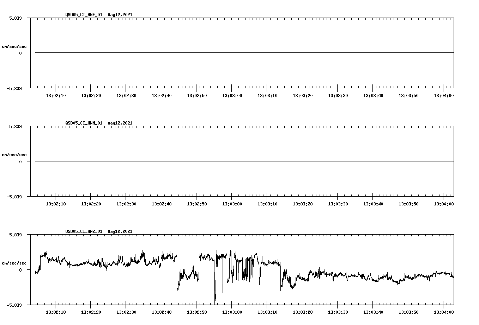Click the 13:02:10 time label on HNE axis
This screenshot has width=479, height=325.
coord(55,95)
